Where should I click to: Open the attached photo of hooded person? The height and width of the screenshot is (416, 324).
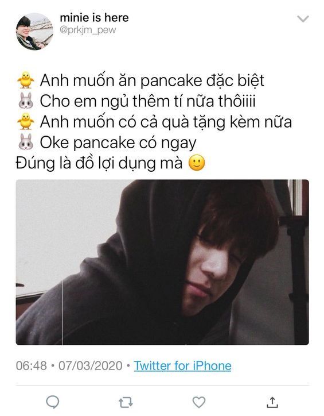tap(162, 262)
